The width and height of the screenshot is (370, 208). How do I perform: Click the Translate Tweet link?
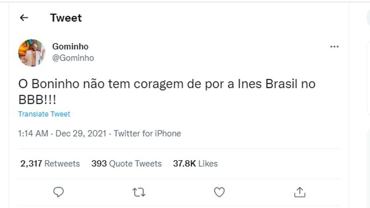pos(44,114)
